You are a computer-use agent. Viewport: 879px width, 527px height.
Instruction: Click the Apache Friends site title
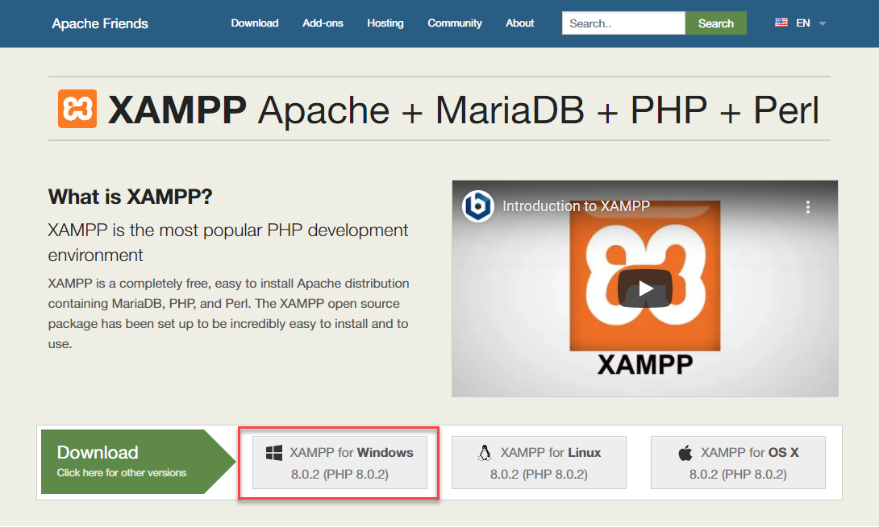[100, 23]
